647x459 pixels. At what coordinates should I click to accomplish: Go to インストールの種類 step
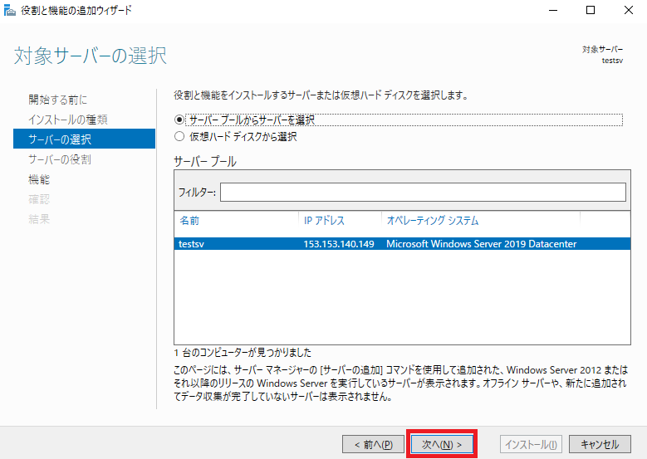68,120
